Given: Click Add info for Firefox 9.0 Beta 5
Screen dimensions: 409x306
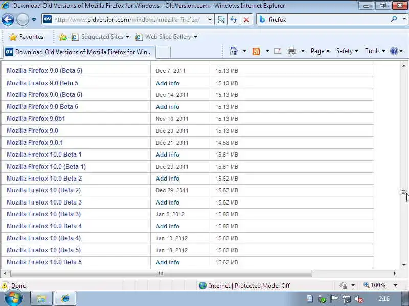Looking at the screenshot, I should (x=168, y=83).
